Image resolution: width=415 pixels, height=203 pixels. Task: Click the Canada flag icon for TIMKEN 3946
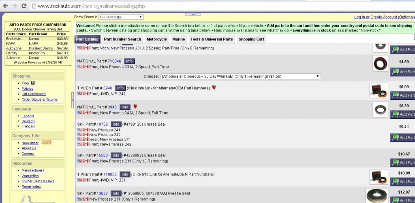point(86,93)
